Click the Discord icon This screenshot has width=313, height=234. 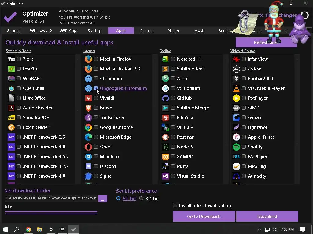(x=88, y=166)
